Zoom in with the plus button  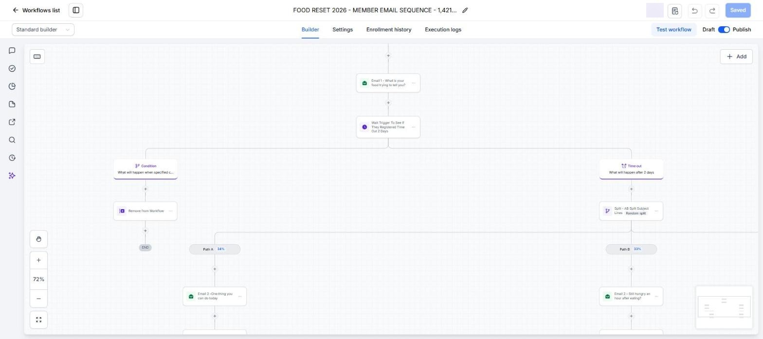pyautogui.click(x=38, y=260)
